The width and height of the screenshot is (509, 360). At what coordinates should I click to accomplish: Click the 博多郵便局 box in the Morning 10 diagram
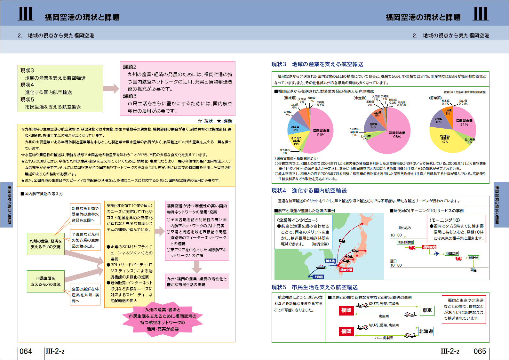[x=405, y=242]
